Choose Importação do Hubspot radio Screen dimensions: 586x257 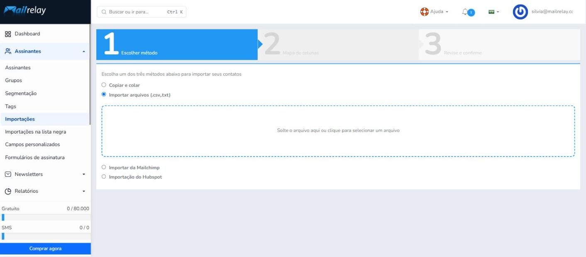[104, 177]
